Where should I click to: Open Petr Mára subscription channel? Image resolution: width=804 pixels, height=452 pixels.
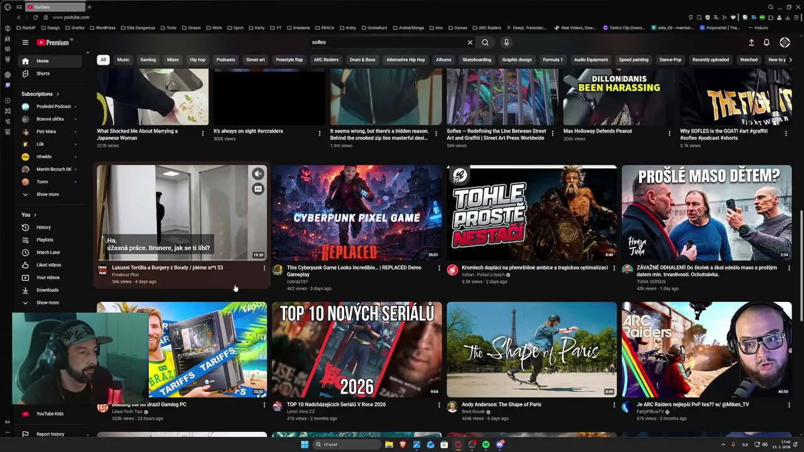50,132
